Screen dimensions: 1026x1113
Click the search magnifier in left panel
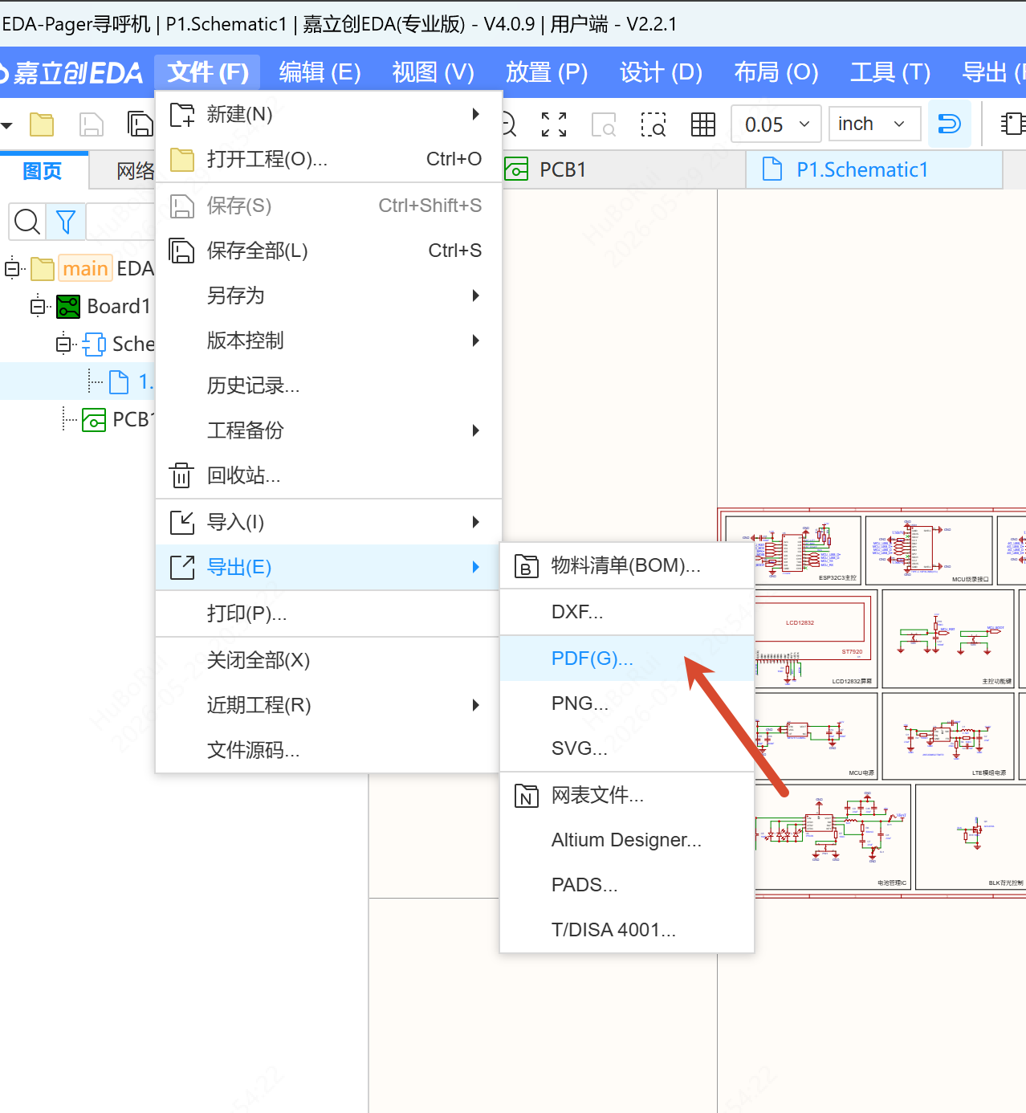point(27,222)
